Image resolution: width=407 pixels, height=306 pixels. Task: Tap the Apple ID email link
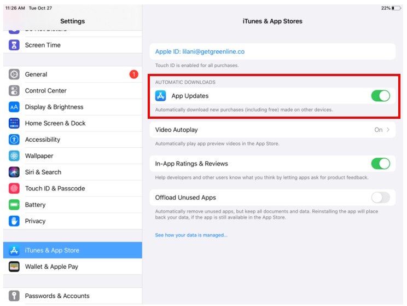point(200,51)
